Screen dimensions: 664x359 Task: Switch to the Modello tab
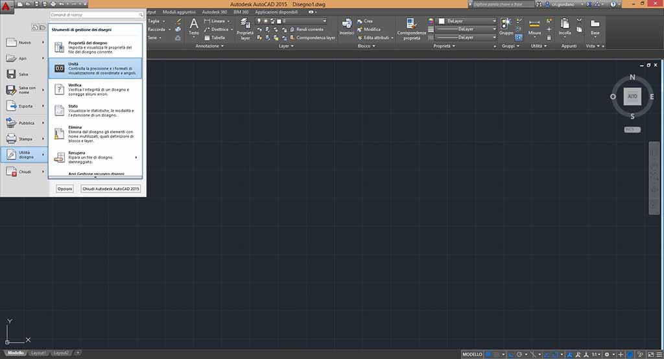coord(16,353)
